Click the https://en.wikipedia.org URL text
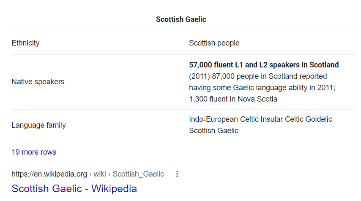Screen dimensions: 361x201 49,174
